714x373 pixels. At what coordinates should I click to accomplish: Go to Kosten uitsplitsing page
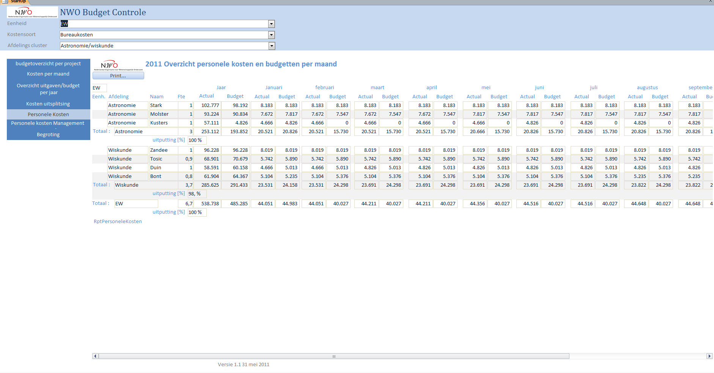tap(48, 104)
